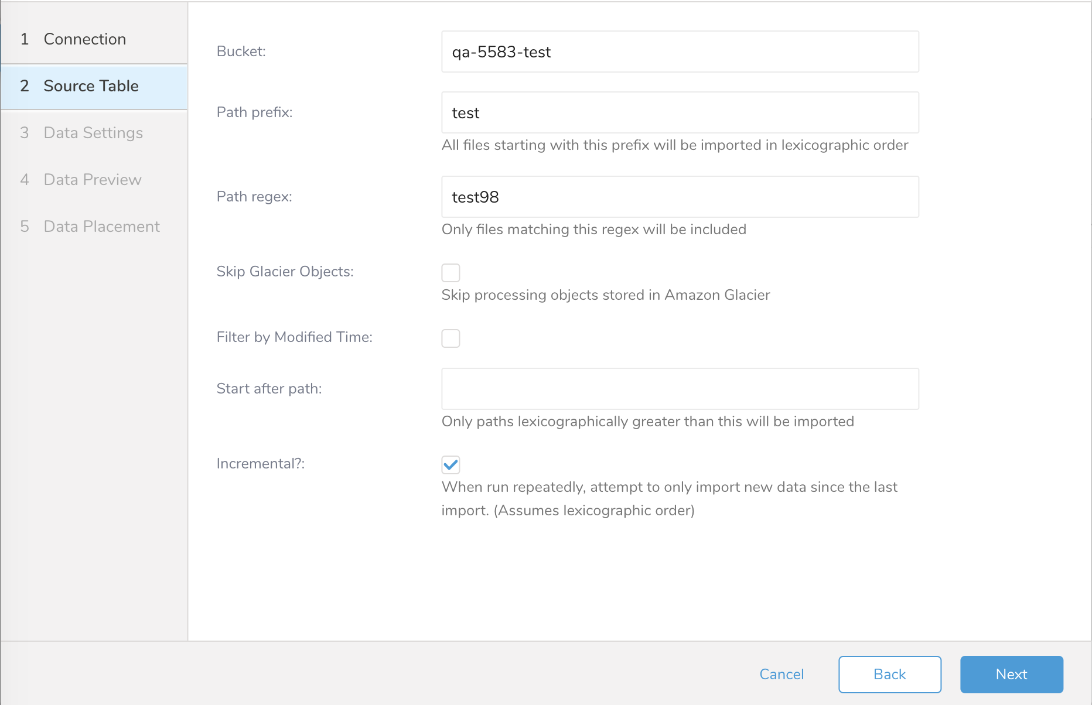Click the Back button
The width and height of the screenshot is (1092, 705).
pyautogui.click(x=889, y=675)
